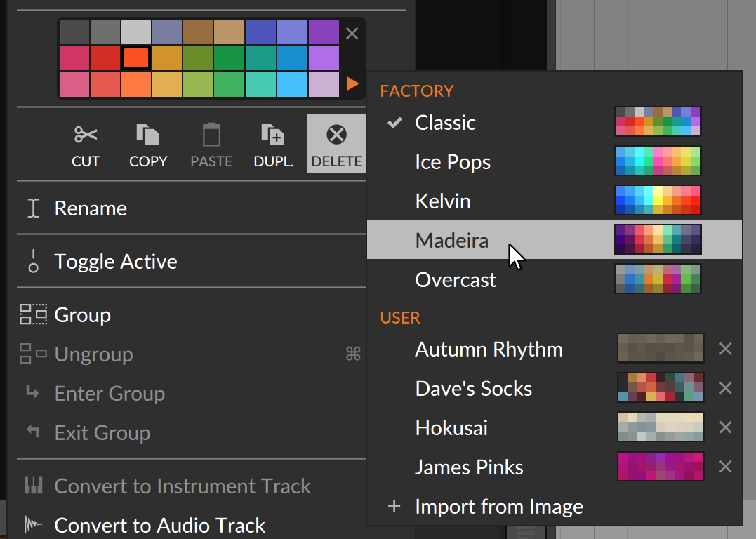Remove the checkmark next to Classic

point(394,121)
